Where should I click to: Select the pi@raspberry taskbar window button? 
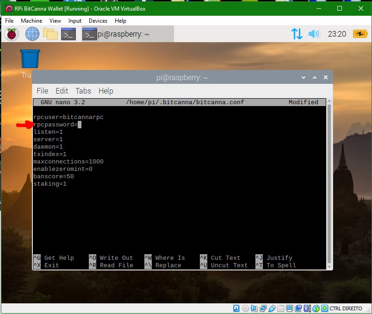(x=128, y=34)
